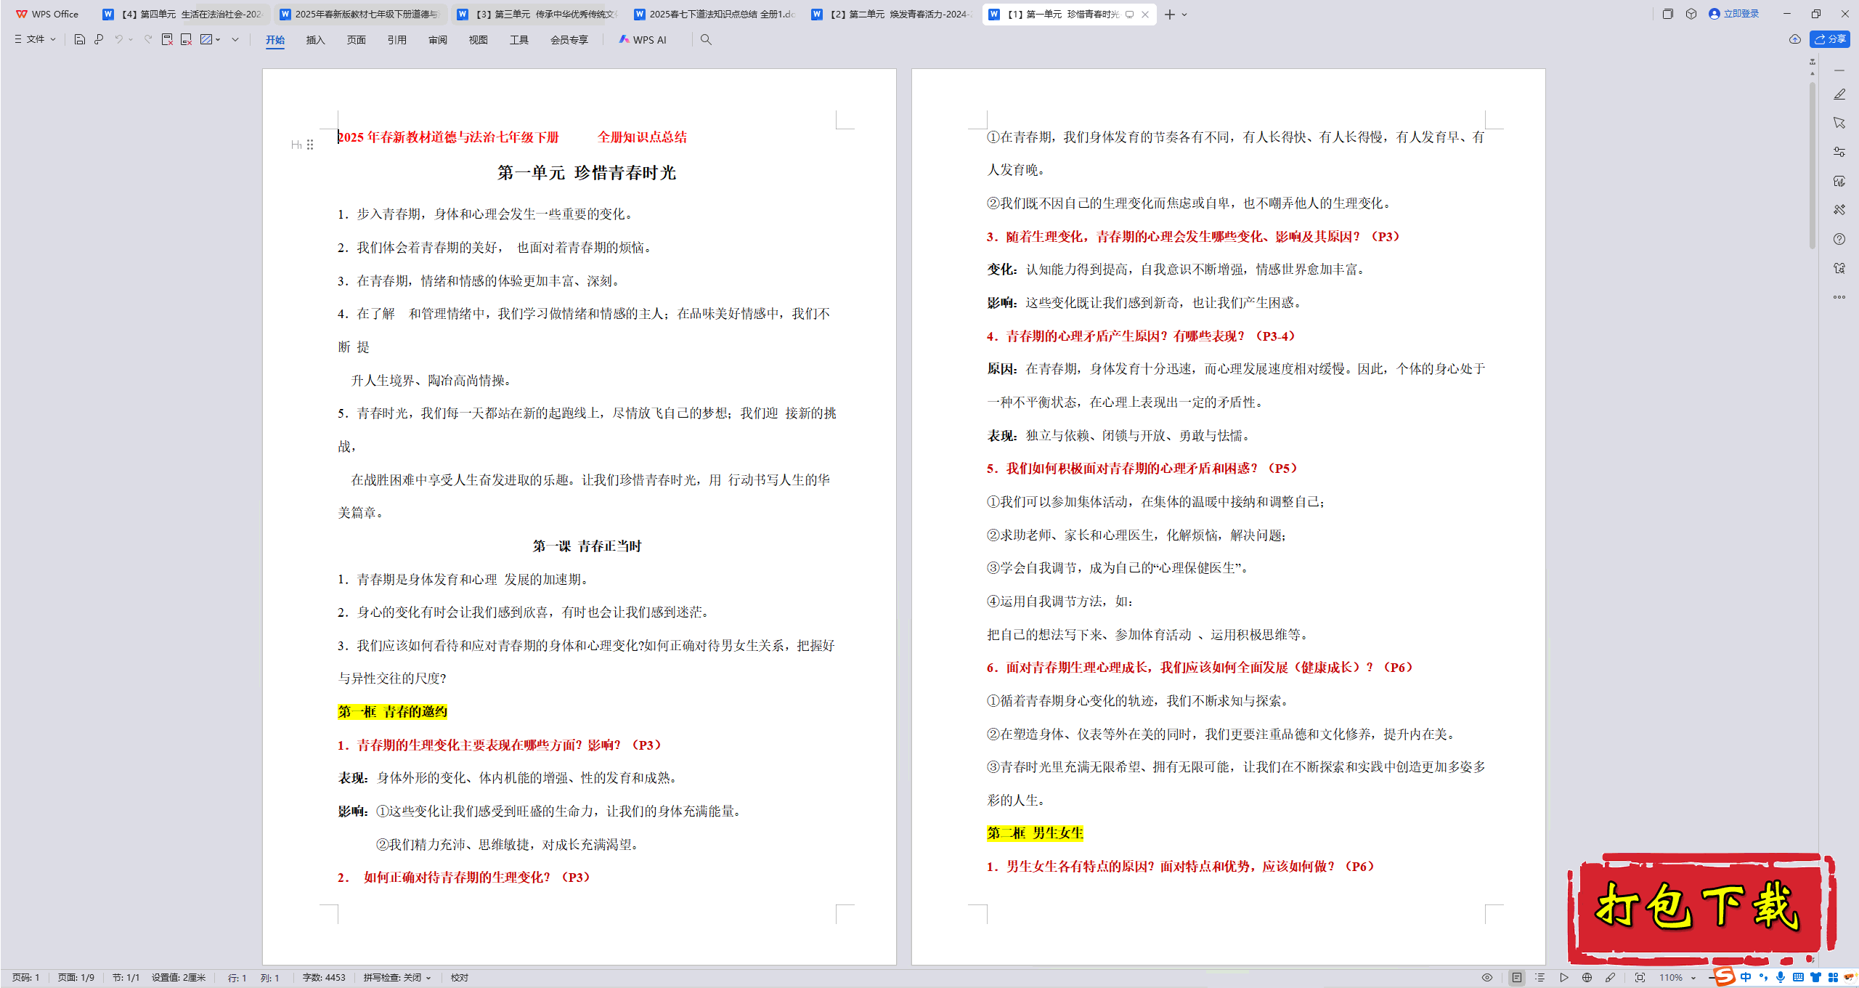
Task: Switch to the 【4】第四单元 document tab
Action: 183,14
